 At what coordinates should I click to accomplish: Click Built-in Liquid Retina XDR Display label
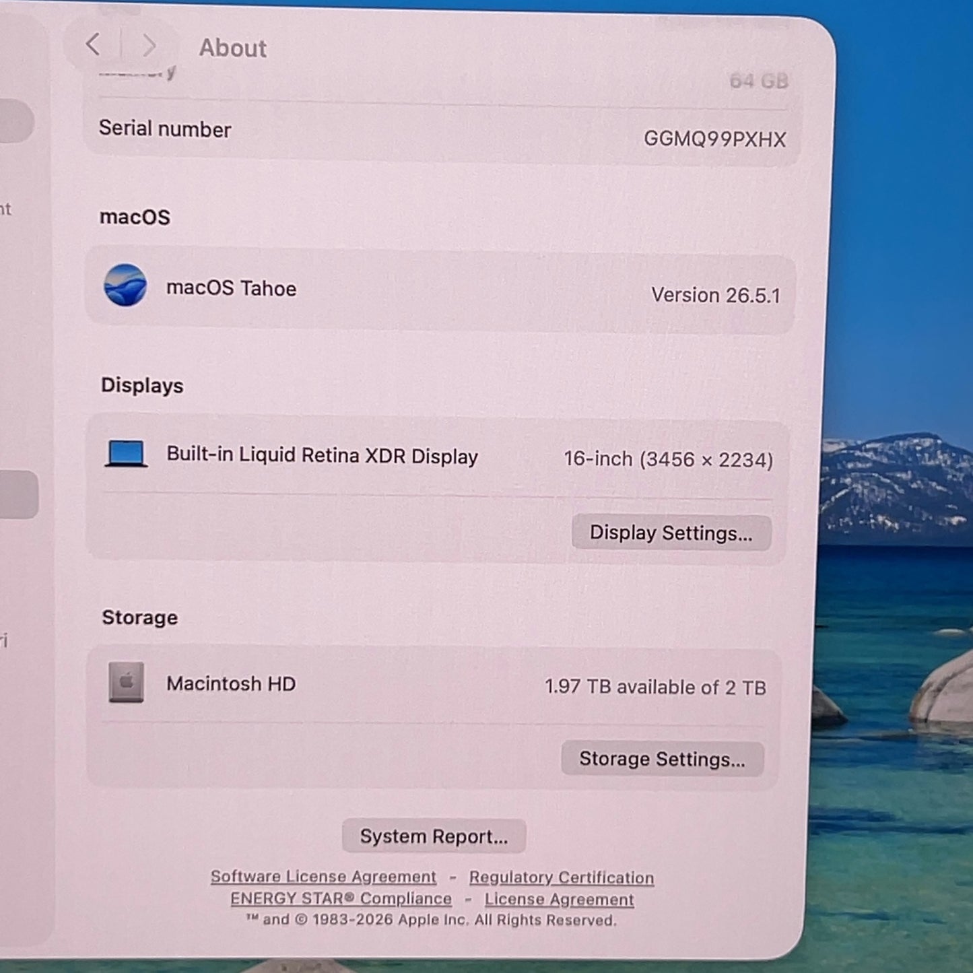pos(323,456)
